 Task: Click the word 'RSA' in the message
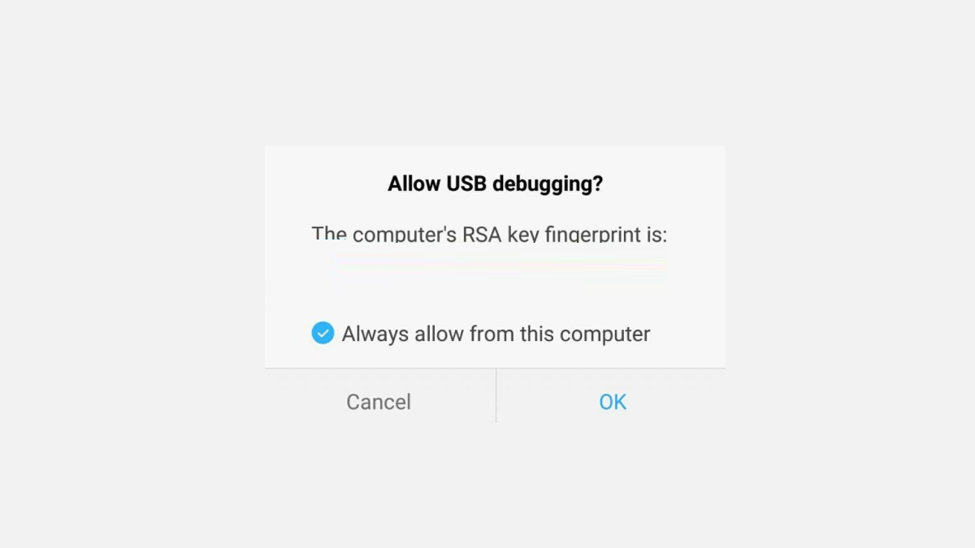click(482, 234)
